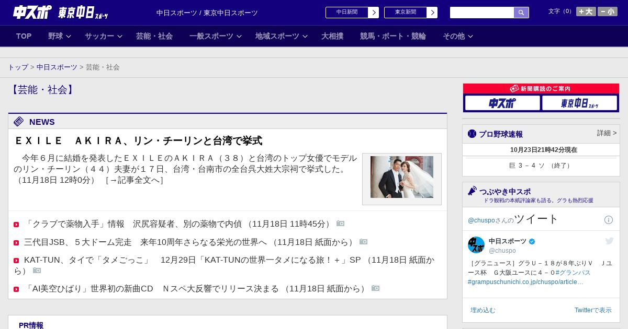
Task: Click camera icon beside AI美空ひばり headline
Action: 376,288
